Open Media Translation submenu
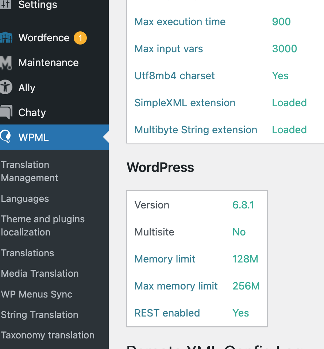Screen dimensions: 324x349 point(40,273)
